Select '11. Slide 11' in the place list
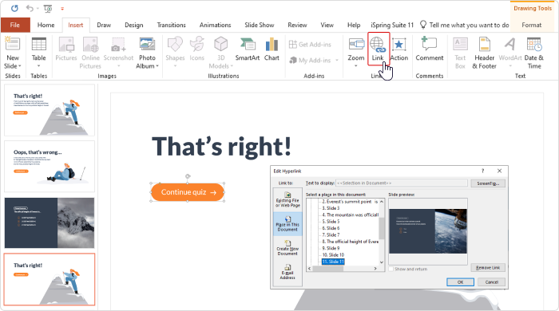The width and height of the screenshot is (559, 311). [x=333, y=262]
